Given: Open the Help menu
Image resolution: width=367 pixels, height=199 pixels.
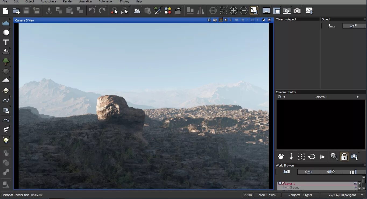Looking at the screenshot, I should [139, 2].
